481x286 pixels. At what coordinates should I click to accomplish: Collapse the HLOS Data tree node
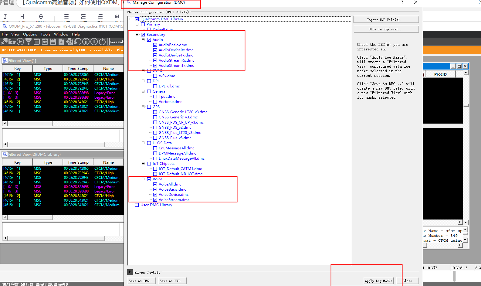coord(143,143)
